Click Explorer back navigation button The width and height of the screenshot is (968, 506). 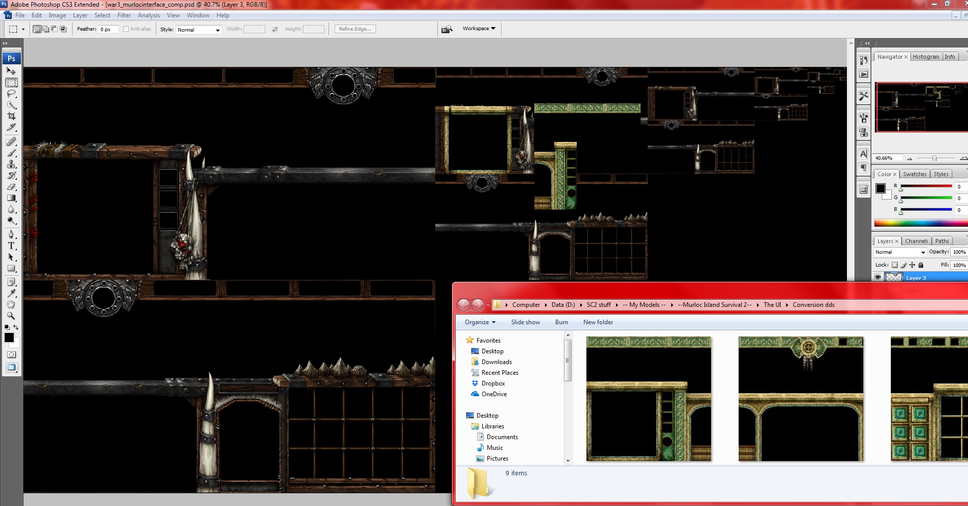point(463,305)
